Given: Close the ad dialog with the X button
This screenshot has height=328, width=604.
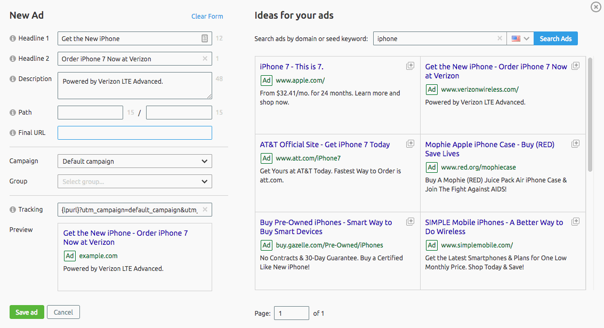Looking at the screenshot, I should pos(596,7).
